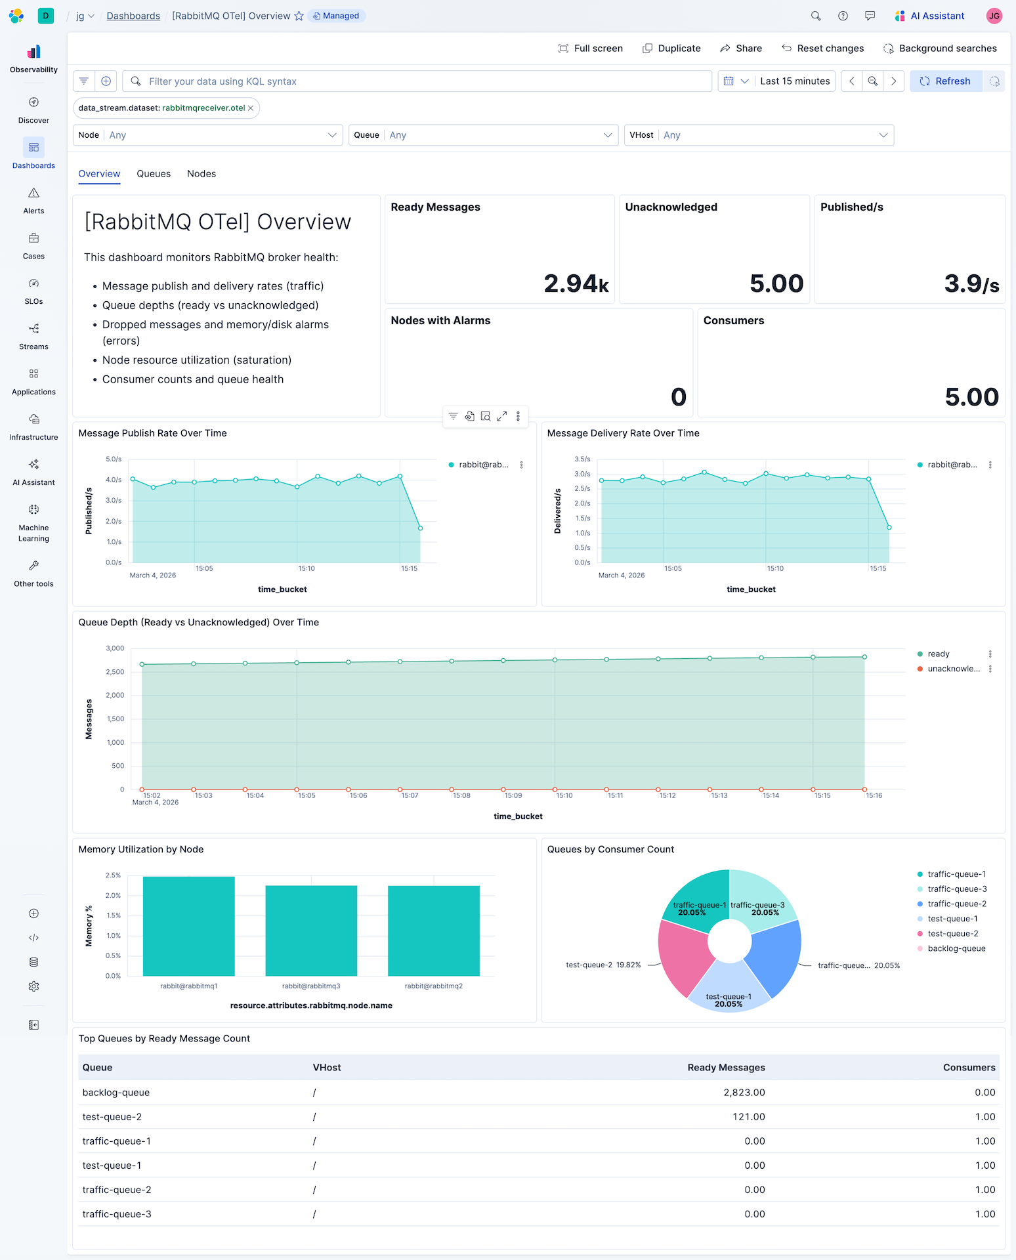This screenshot has width=1016, height=1260.
Task: Open Publish Rate panel more options
Action: coord(519,416)
